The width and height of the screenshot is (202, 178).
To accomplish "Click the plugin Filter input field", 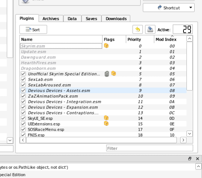I will 149,148.
